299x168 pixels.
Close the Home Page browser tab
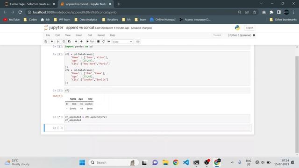coord(54,4)
